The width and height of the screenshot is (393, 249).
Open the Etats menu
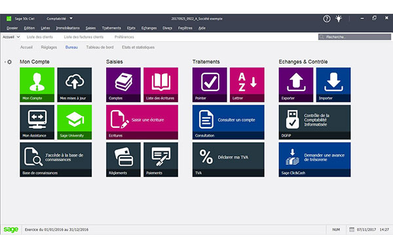coord(131,28)
